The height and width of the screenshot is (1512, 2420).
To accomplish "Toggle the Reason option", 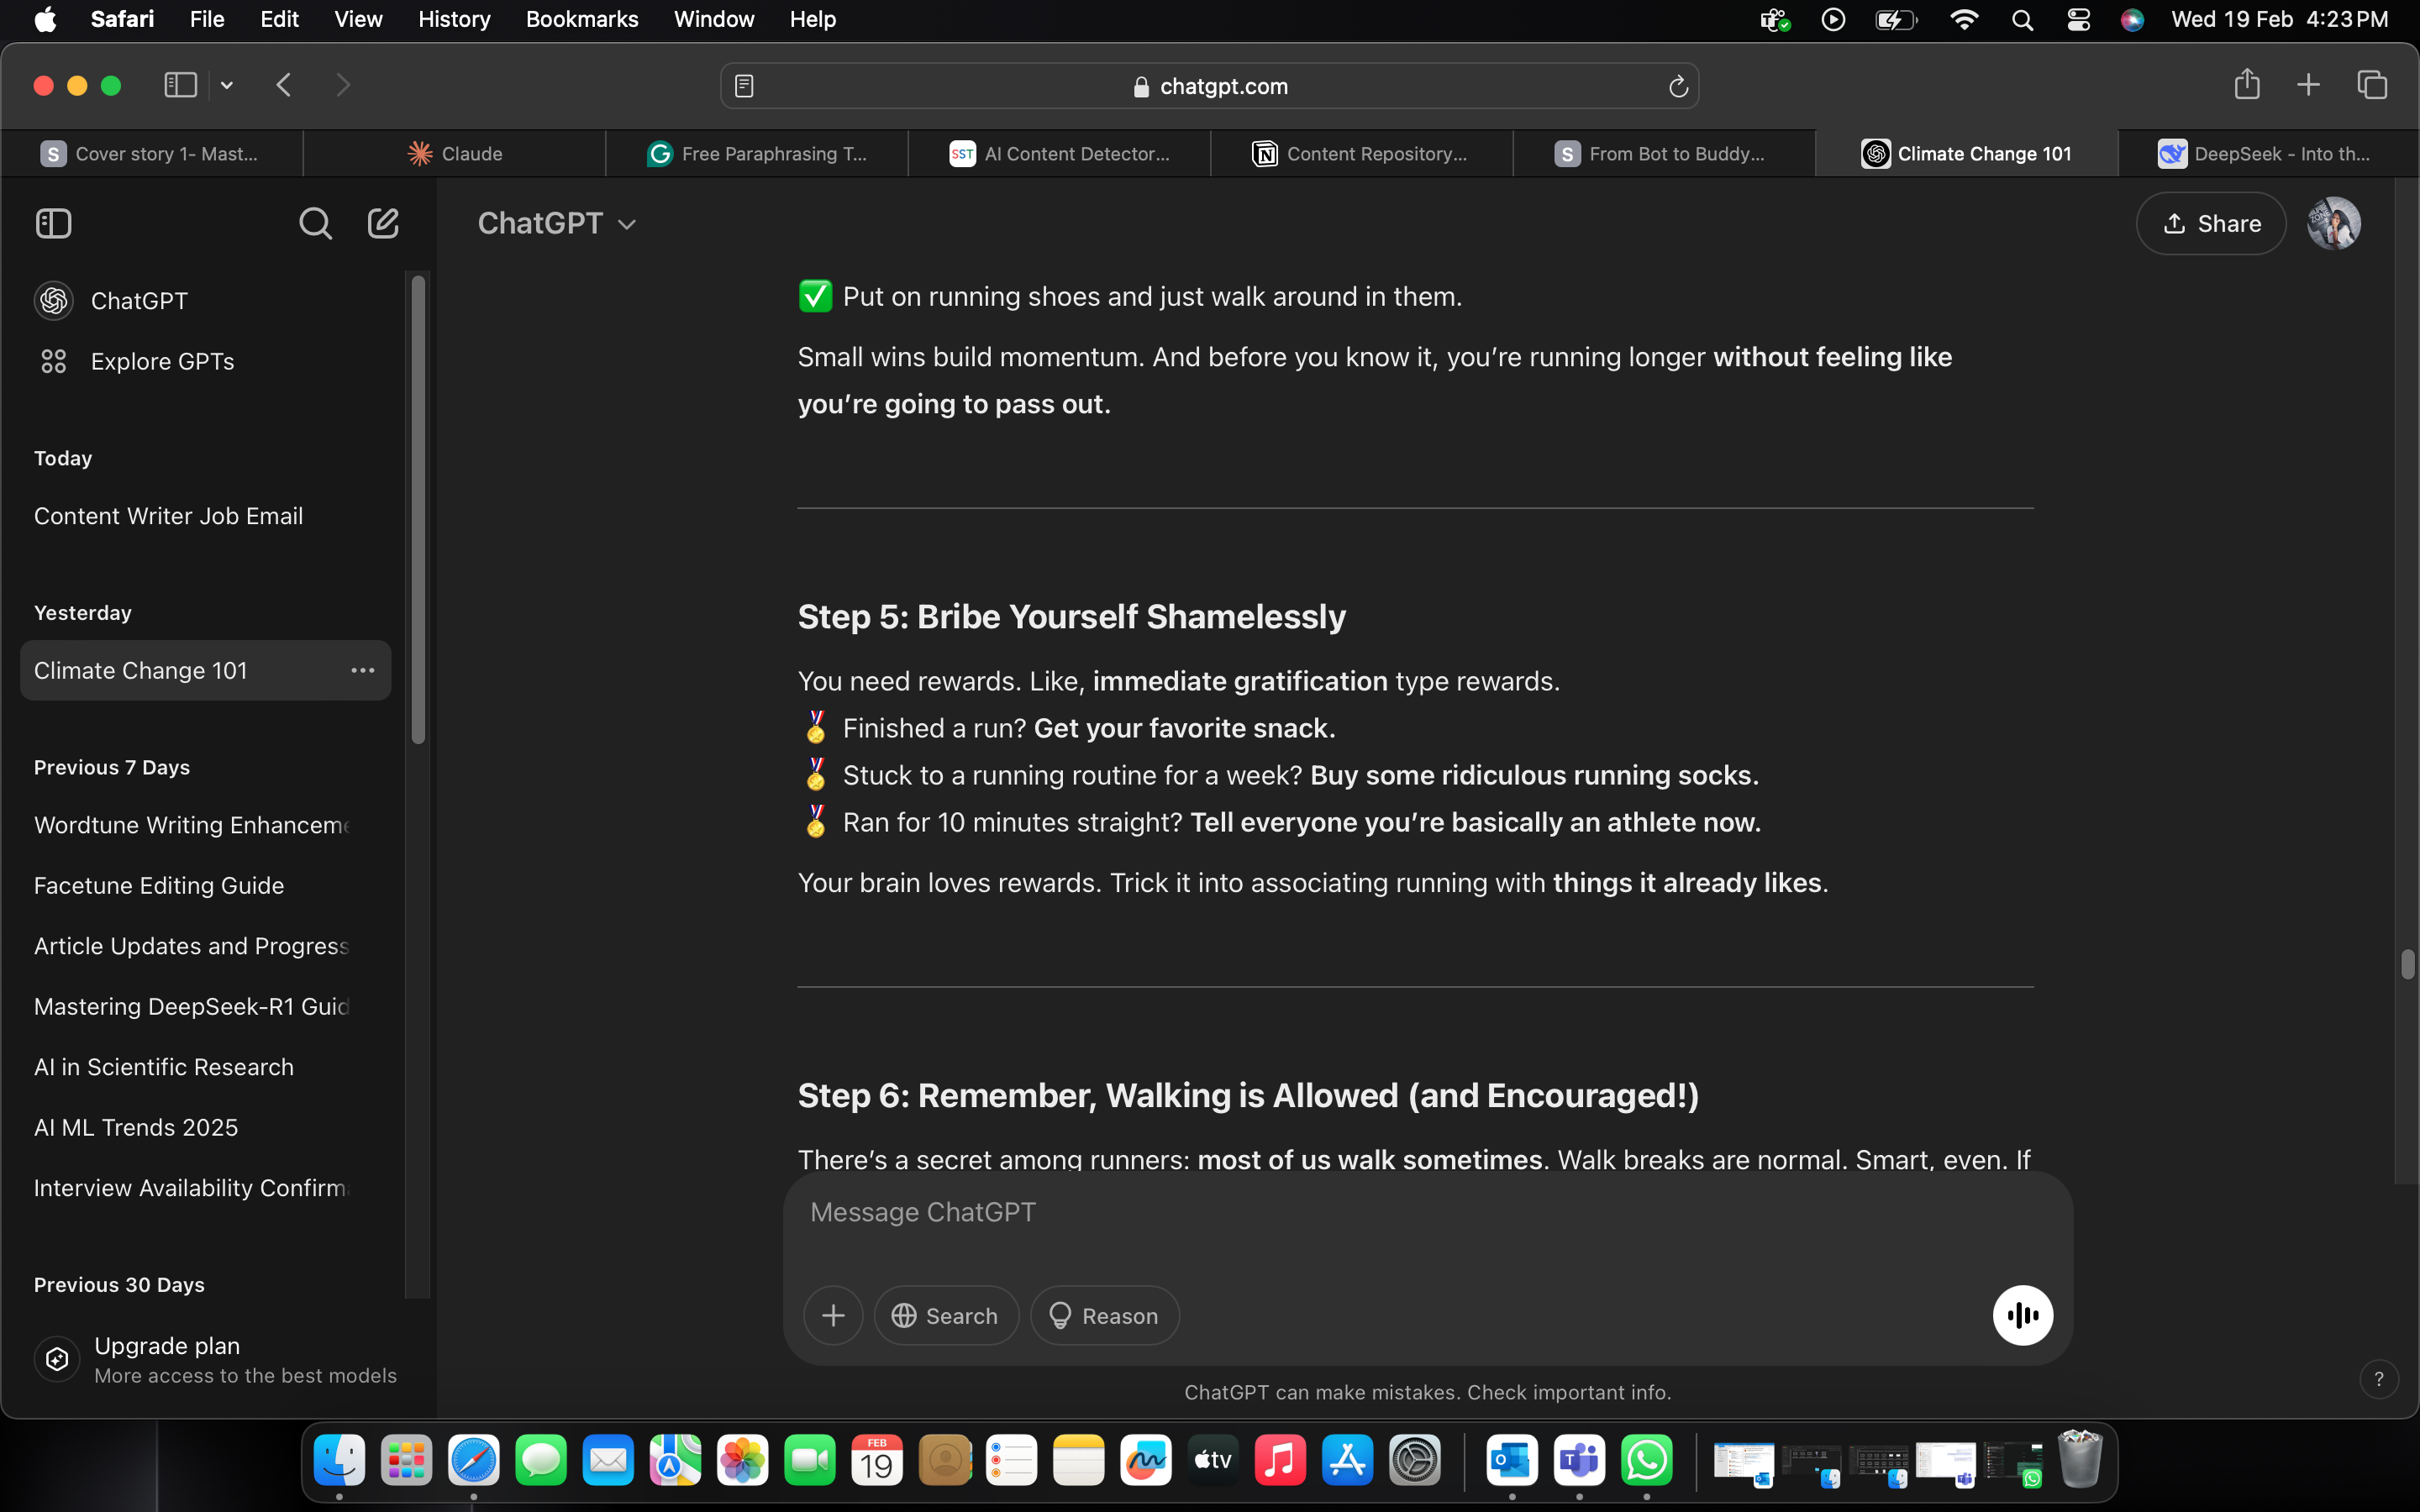I will [1104, 1316].
